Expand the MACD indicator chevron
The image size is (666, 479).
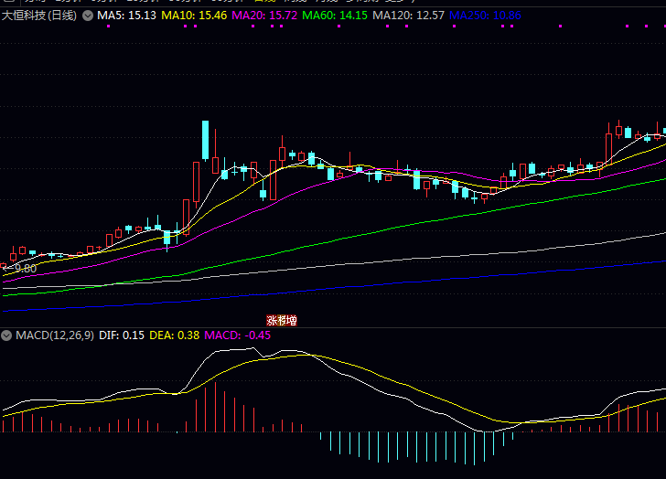point(6,335)
